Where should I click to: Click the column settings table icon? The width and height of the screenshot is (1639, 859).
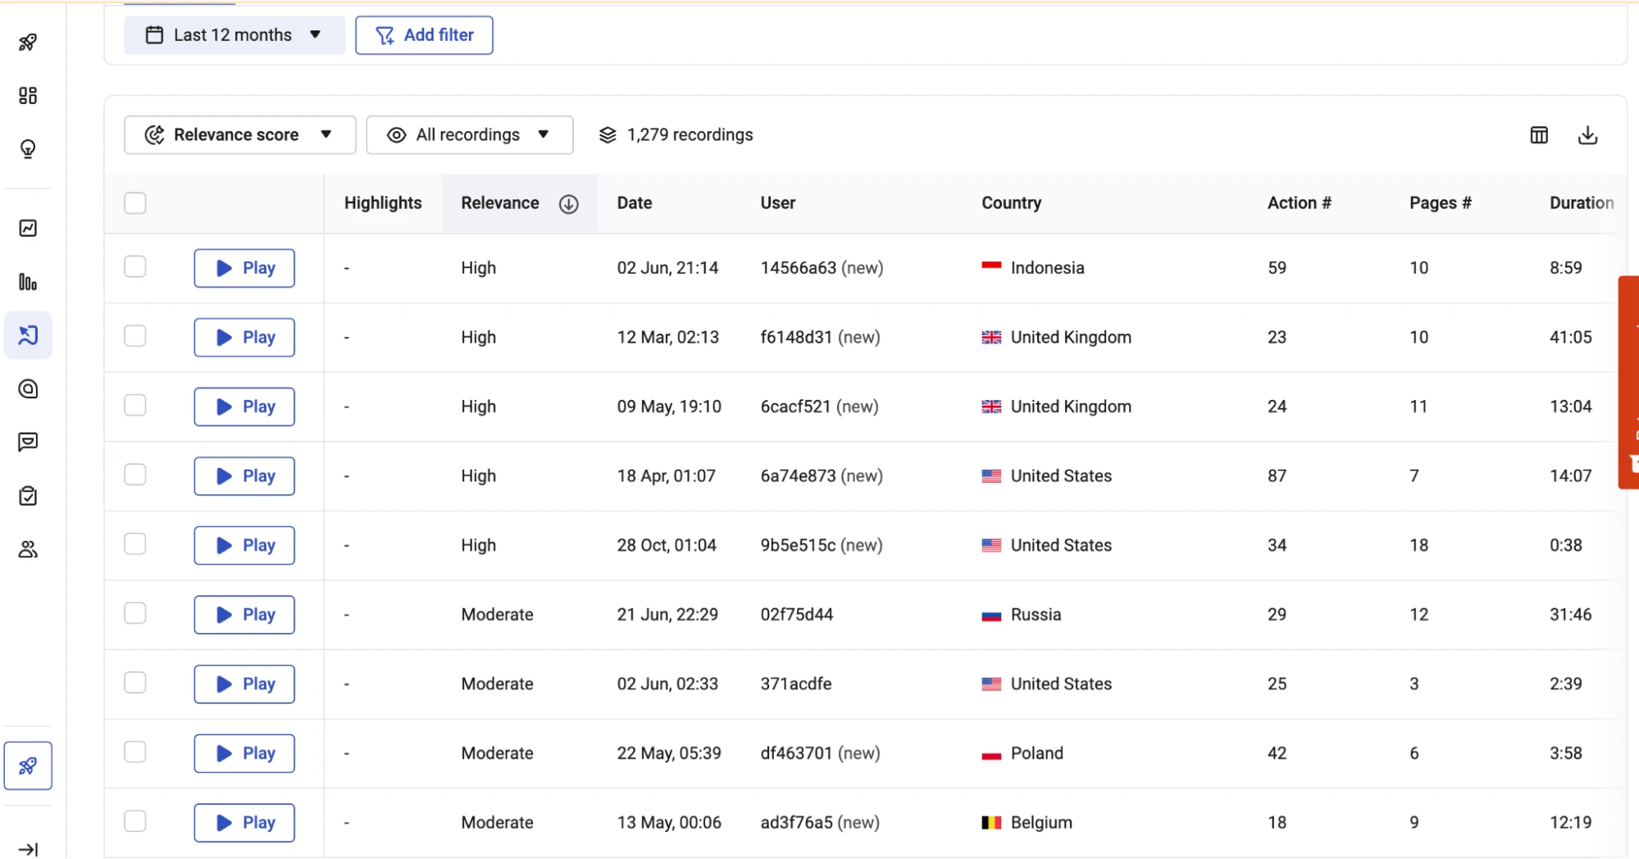tap(1539, 135)
